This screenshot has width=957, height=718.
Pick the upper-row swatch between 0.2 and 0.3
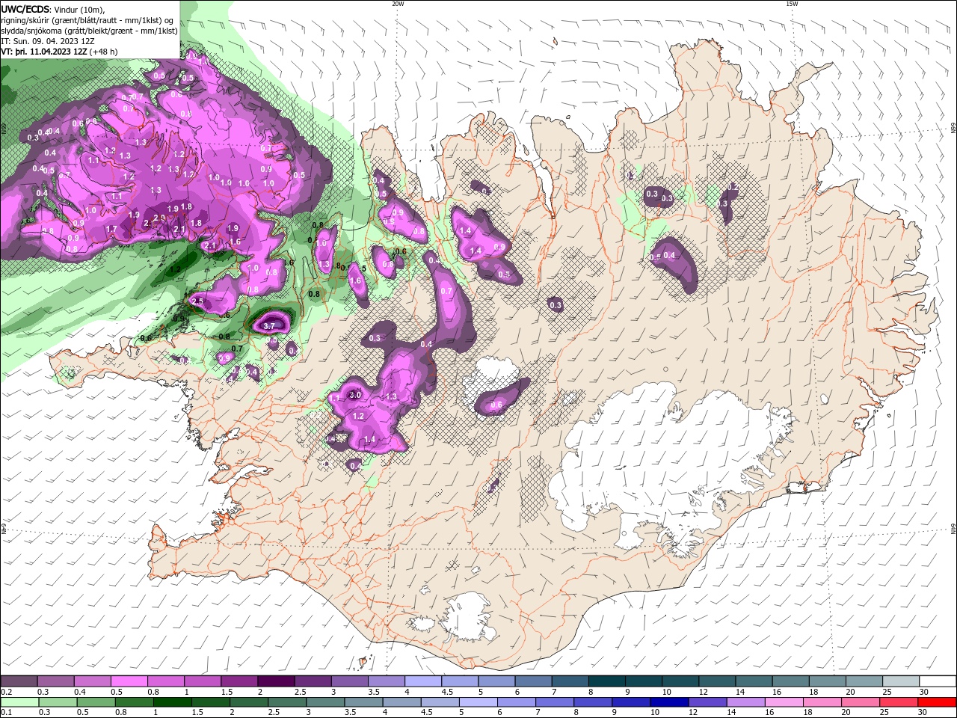coord(19,681)
